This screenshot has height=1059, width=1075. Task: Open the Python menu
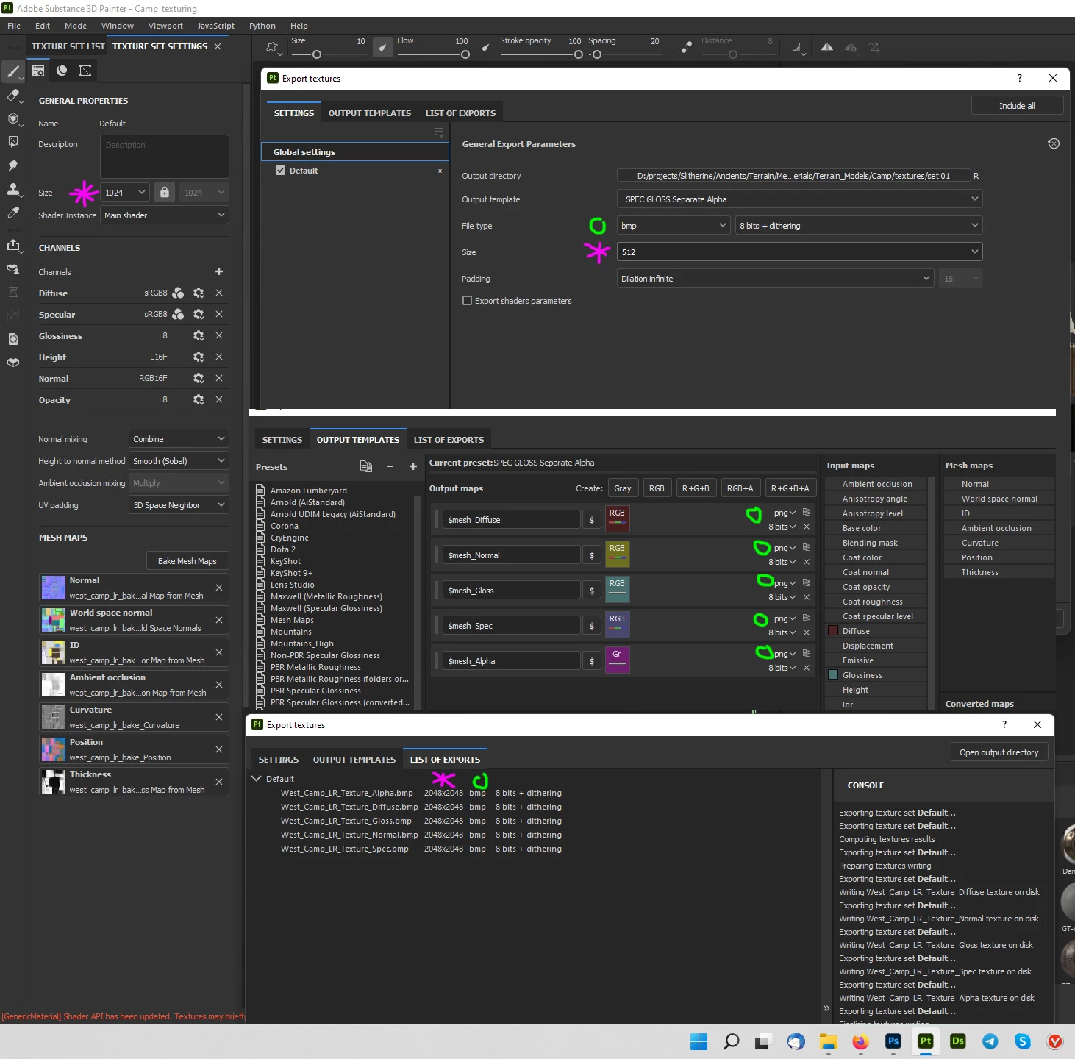[262, 26]
